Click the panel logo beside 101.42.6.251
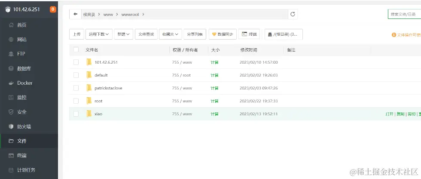Viewport: 421px width, 179px height. [x=8, y=9]
